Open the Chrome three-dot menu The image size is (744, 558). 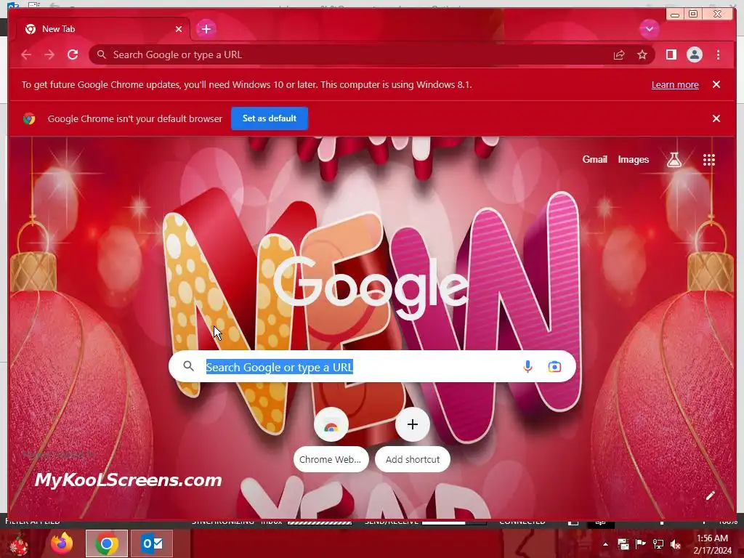tap(718, 54)
